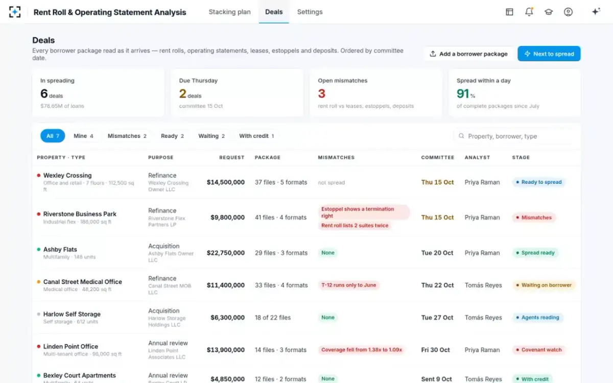Click Ready to spread stage badge

[538, 182]
